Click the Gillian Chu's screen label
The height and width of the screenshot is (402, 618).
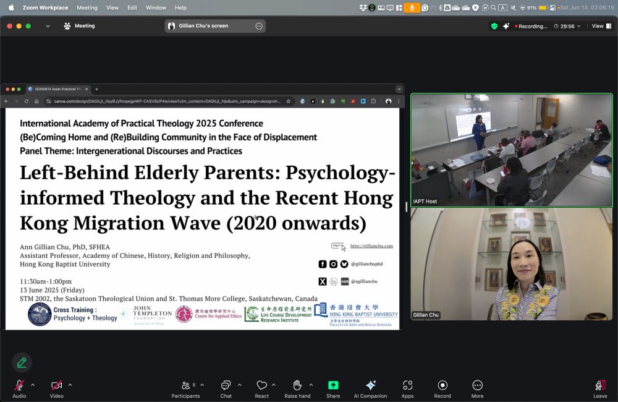point(203,26)
